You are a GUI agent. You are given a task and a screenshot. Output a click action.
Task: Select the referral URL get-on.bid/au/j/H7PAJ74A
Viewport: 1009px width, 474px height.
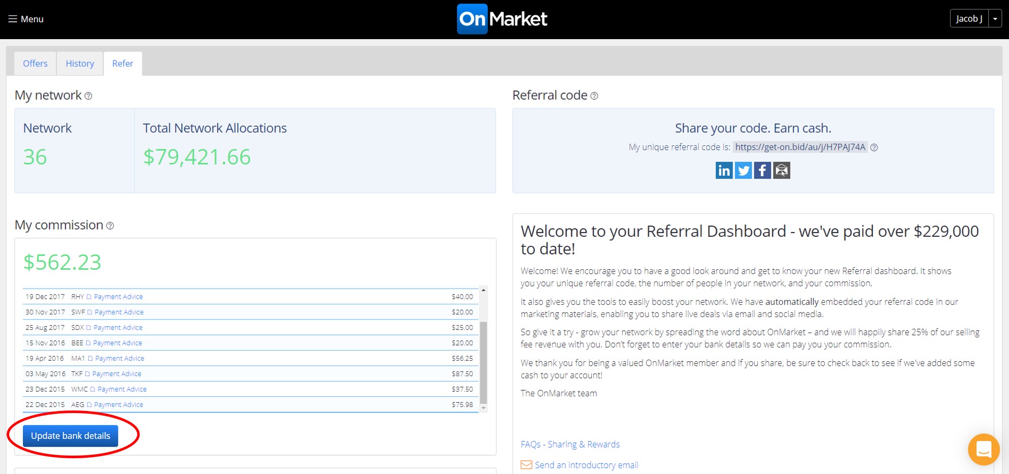pyautogui.click(x=800, y=147)
